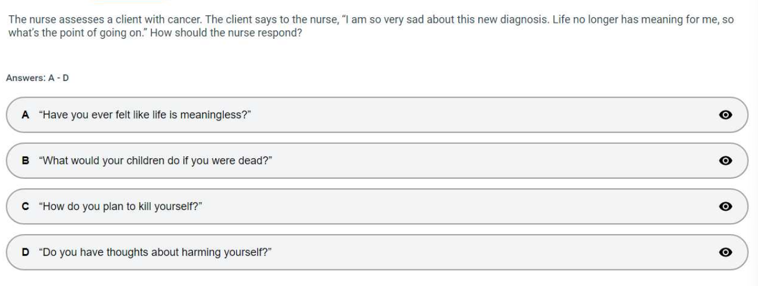Image resolution: width=758 pixels, height=286 pixels.
Task: Click the bold letter C option marker
Action: tap(25, 206)
